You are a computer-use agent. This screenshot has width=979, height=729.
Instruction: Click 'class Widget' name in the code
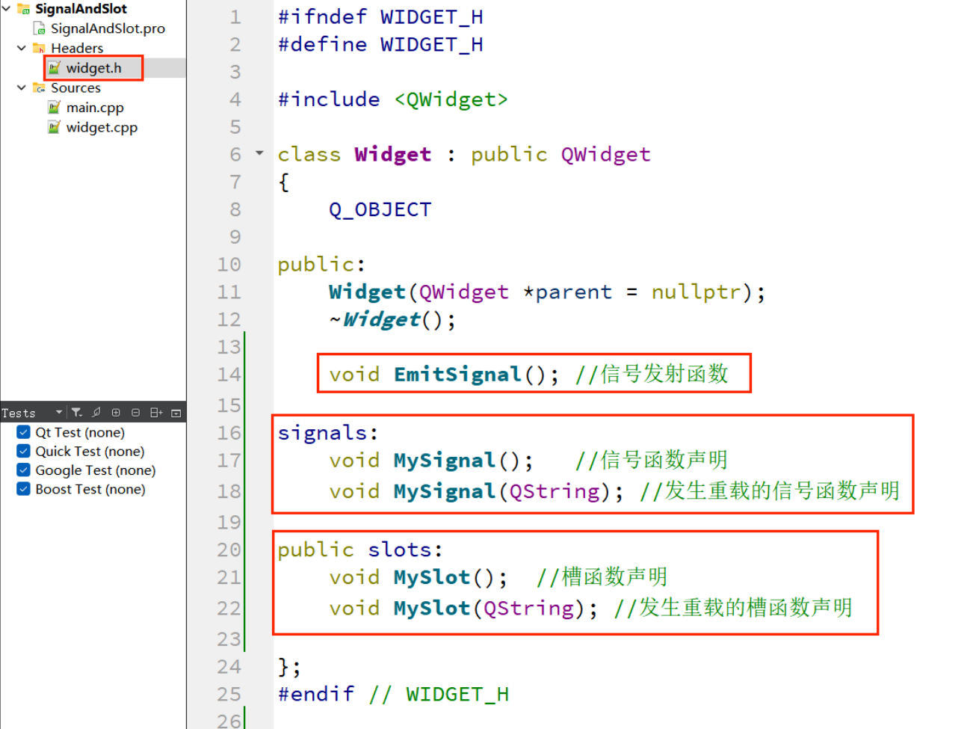[392, 155]
